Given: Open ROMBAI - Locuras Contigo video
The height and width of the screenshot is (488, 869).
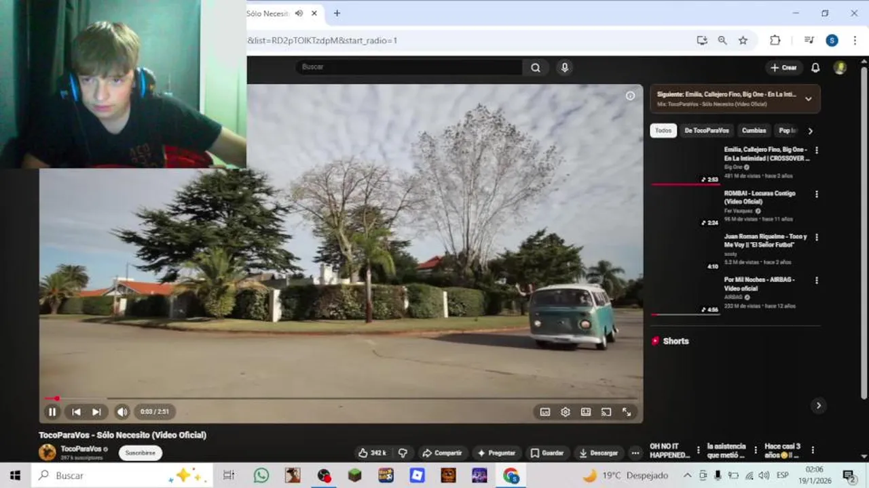Looking at the screenshot, I should pos(760,197).
